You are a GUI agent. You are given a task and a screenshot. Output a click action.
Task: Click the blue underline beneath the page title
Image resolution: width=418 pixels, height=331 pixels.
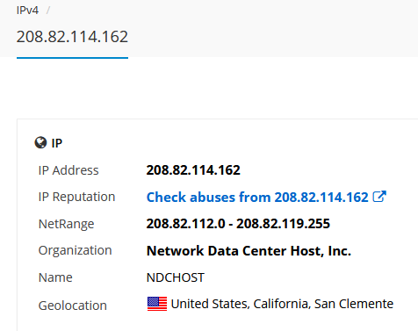pyautogui.click(x=72, y=58)
